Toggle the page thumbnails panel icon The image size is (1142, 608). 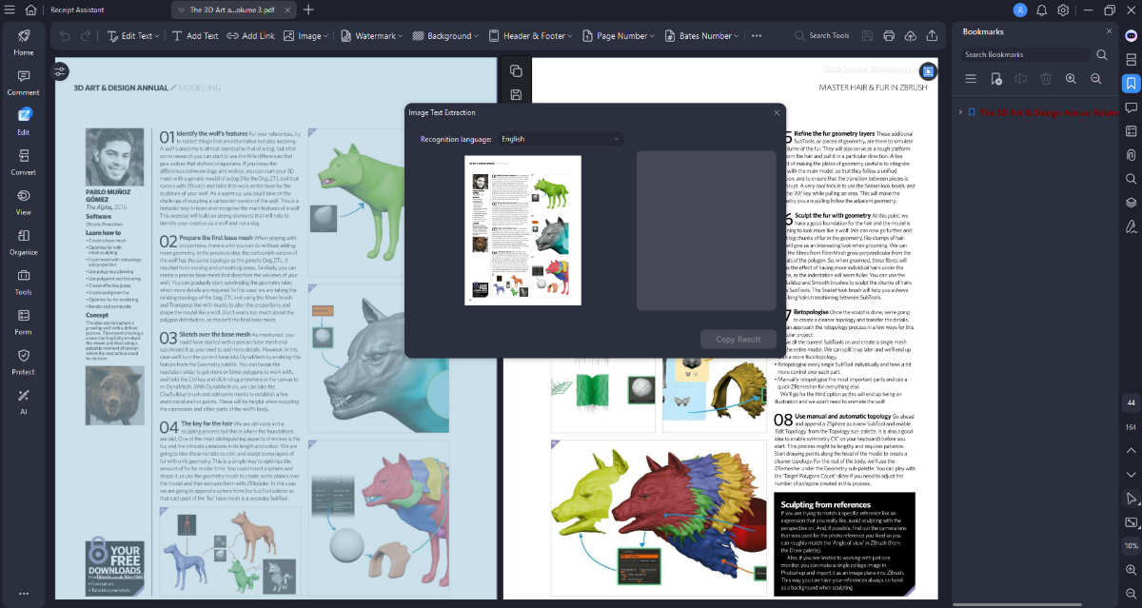point(1131,59)
